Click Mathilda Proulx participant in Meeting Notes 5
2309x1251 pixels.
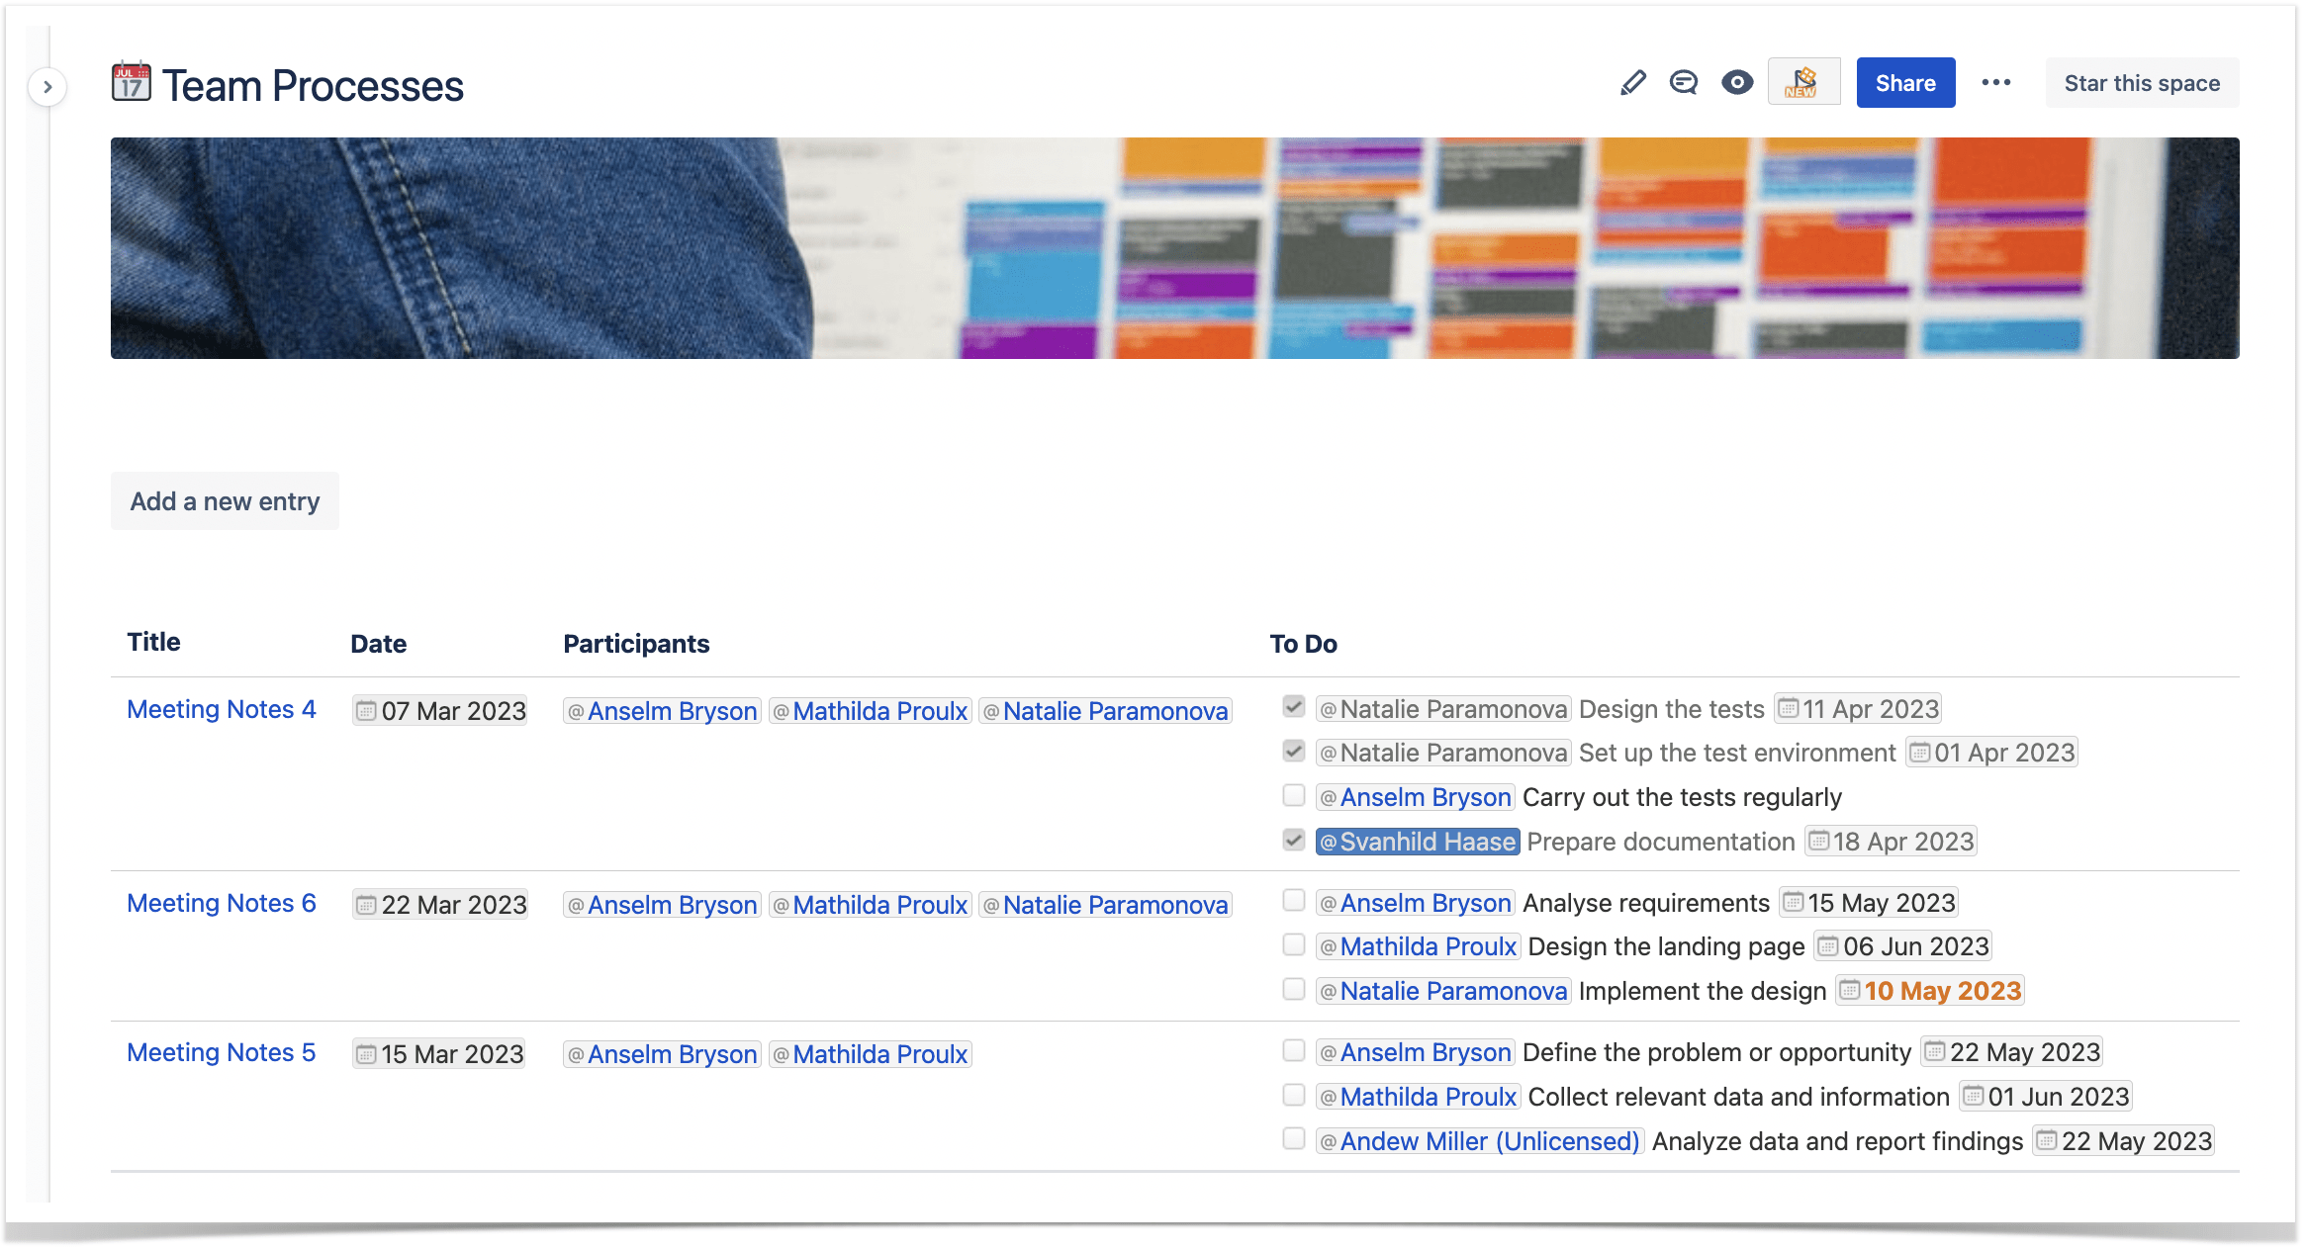[x=871, y=1054]
